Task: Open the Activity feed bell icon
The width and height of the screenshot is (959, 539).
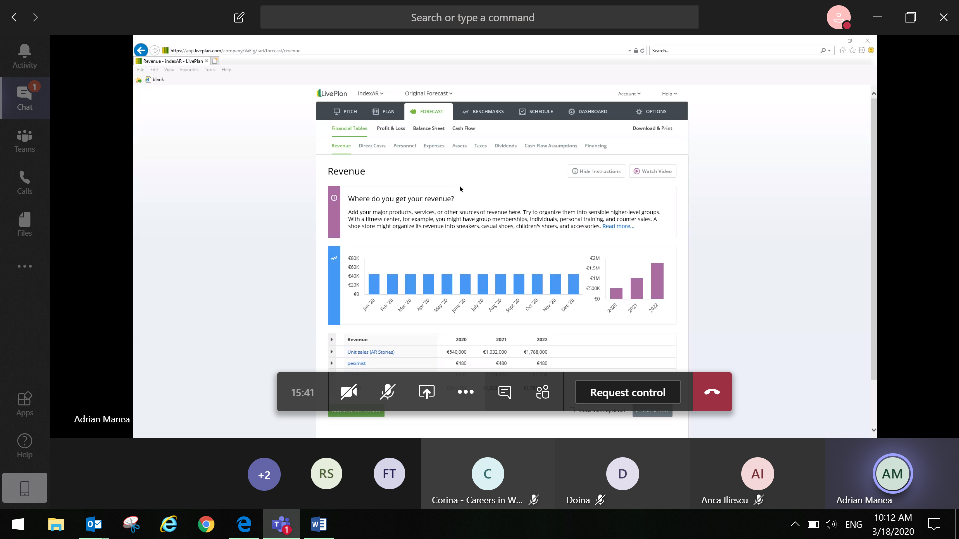Action: 24,56
